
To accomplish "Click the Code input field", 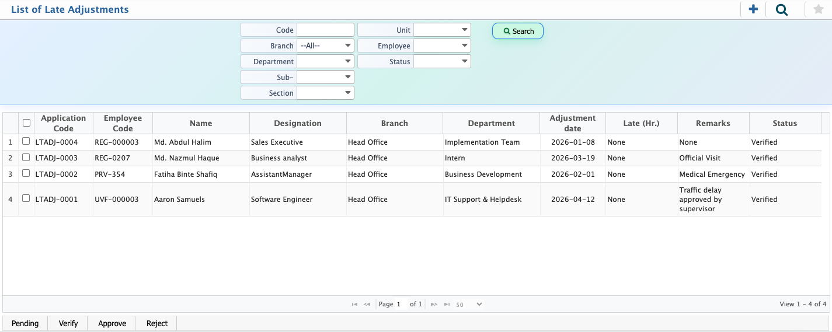I will tap(325, 30).
